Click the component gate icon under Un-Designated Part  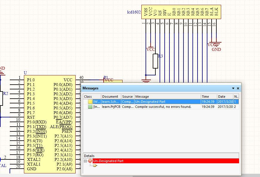point(95,166)
